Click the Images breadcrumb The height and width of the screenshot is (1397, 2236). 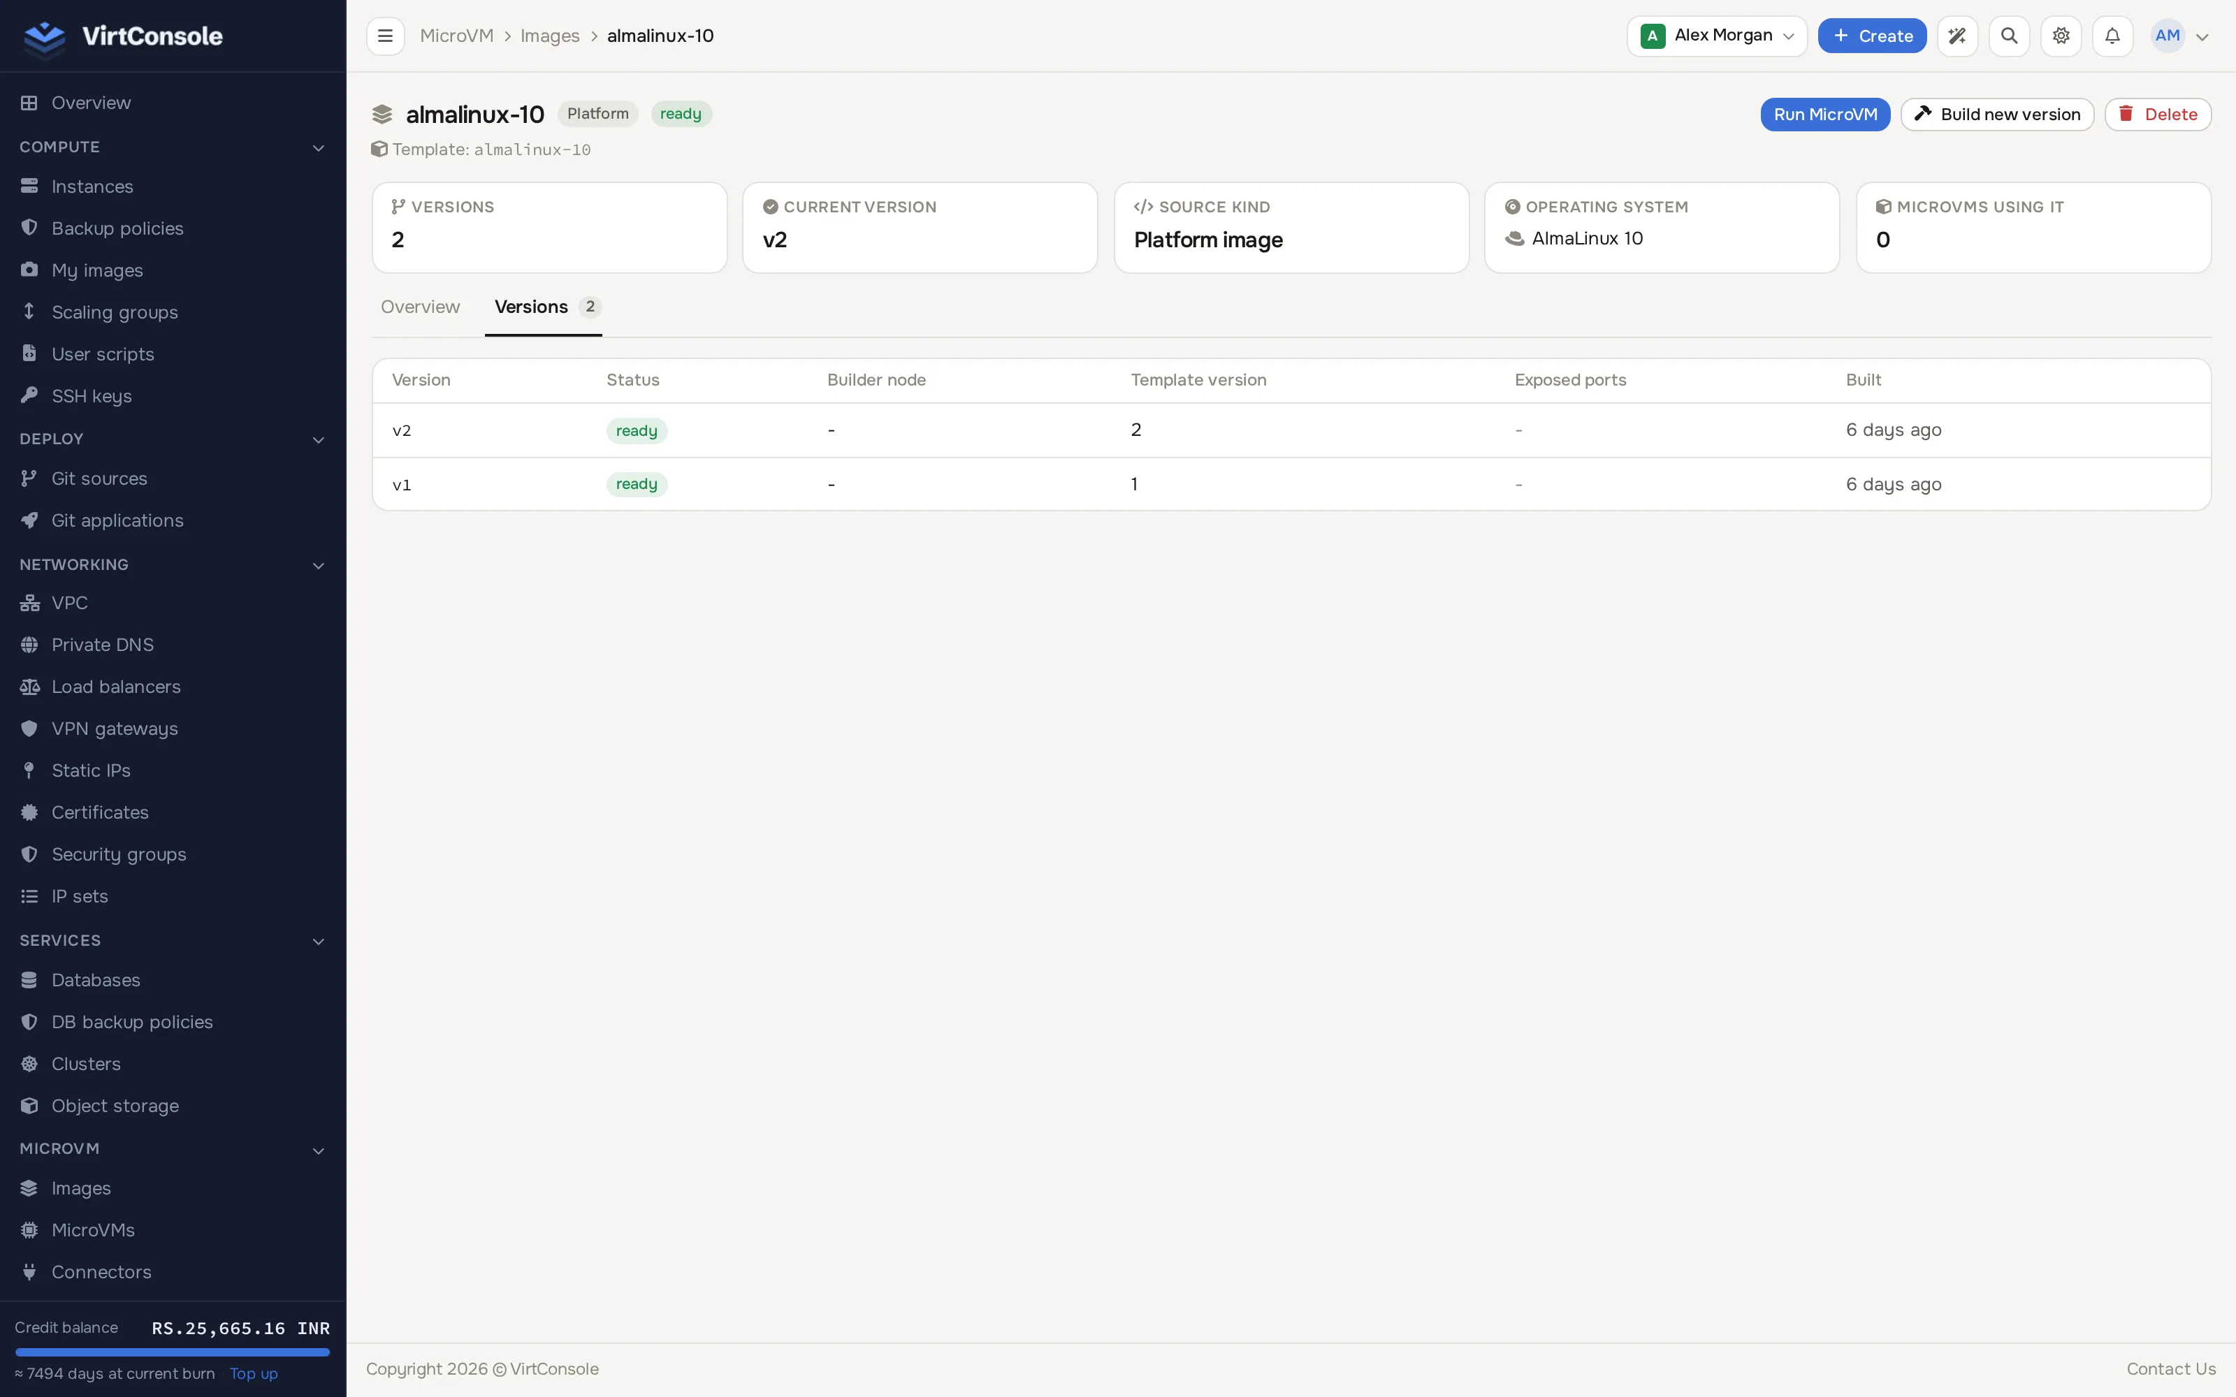[550, 36]
